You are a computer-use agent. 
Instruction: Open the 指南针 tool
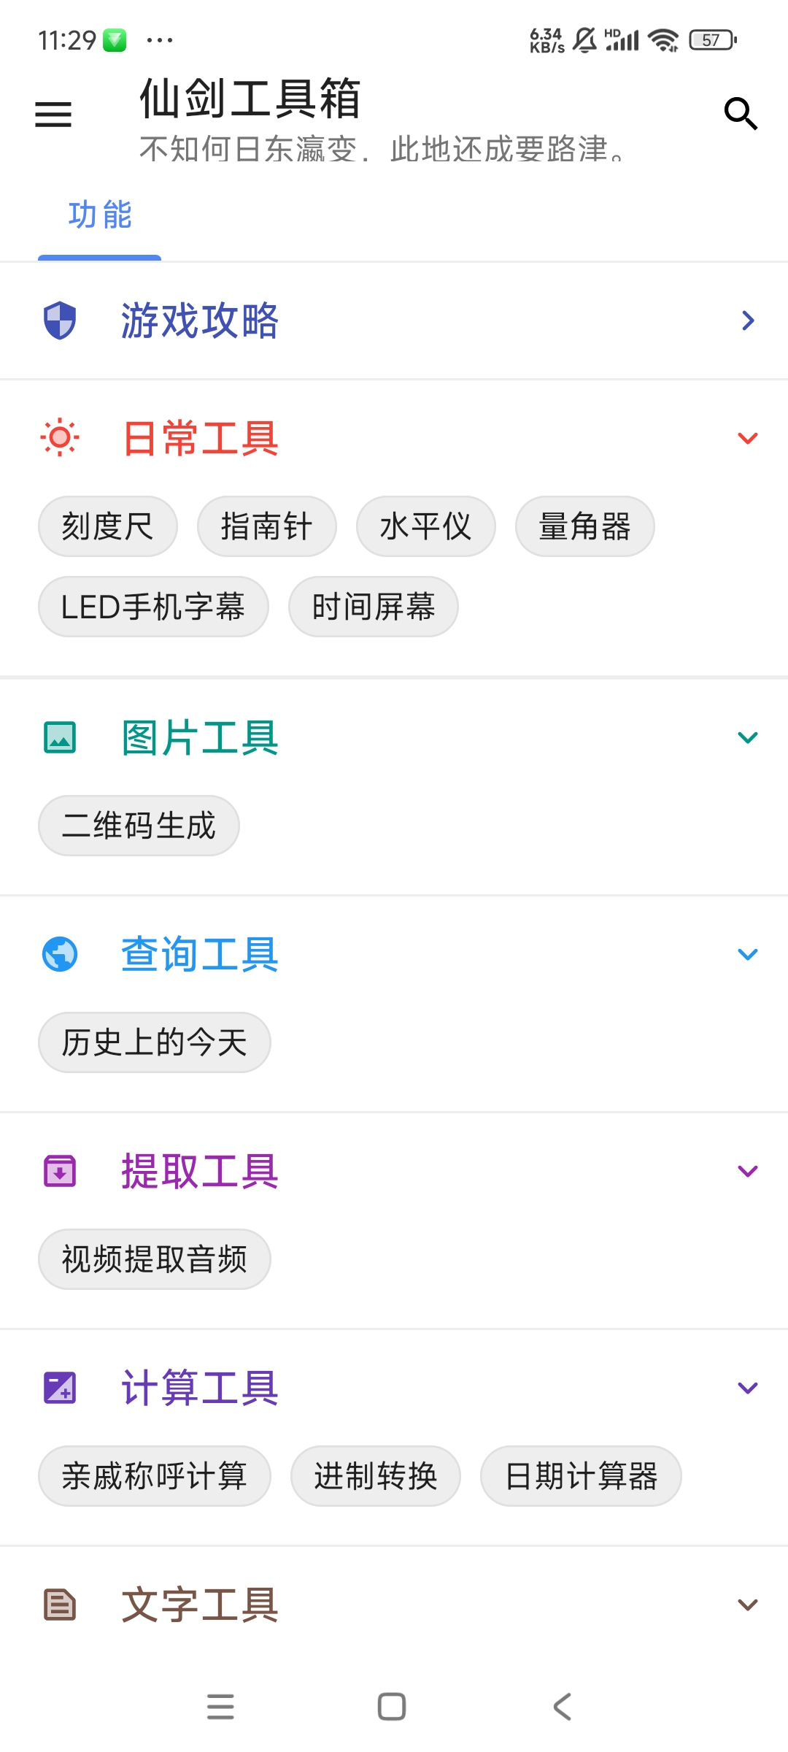(266, 526)
